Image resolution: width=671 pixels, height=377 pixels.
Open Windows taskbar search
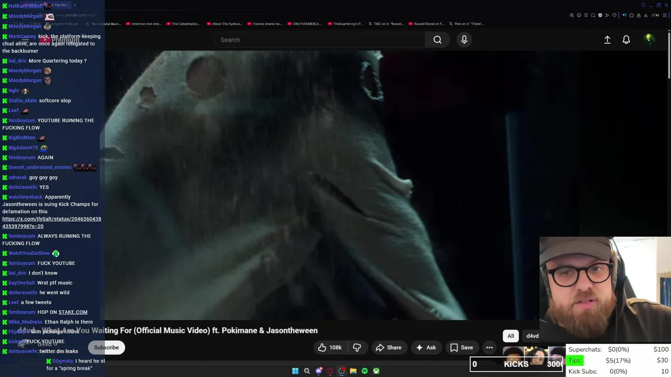pyautogui.click(x=307, y=371)
